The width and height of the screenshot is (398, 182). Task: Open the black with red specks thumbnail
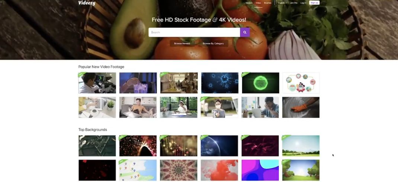tap(97, 170)
